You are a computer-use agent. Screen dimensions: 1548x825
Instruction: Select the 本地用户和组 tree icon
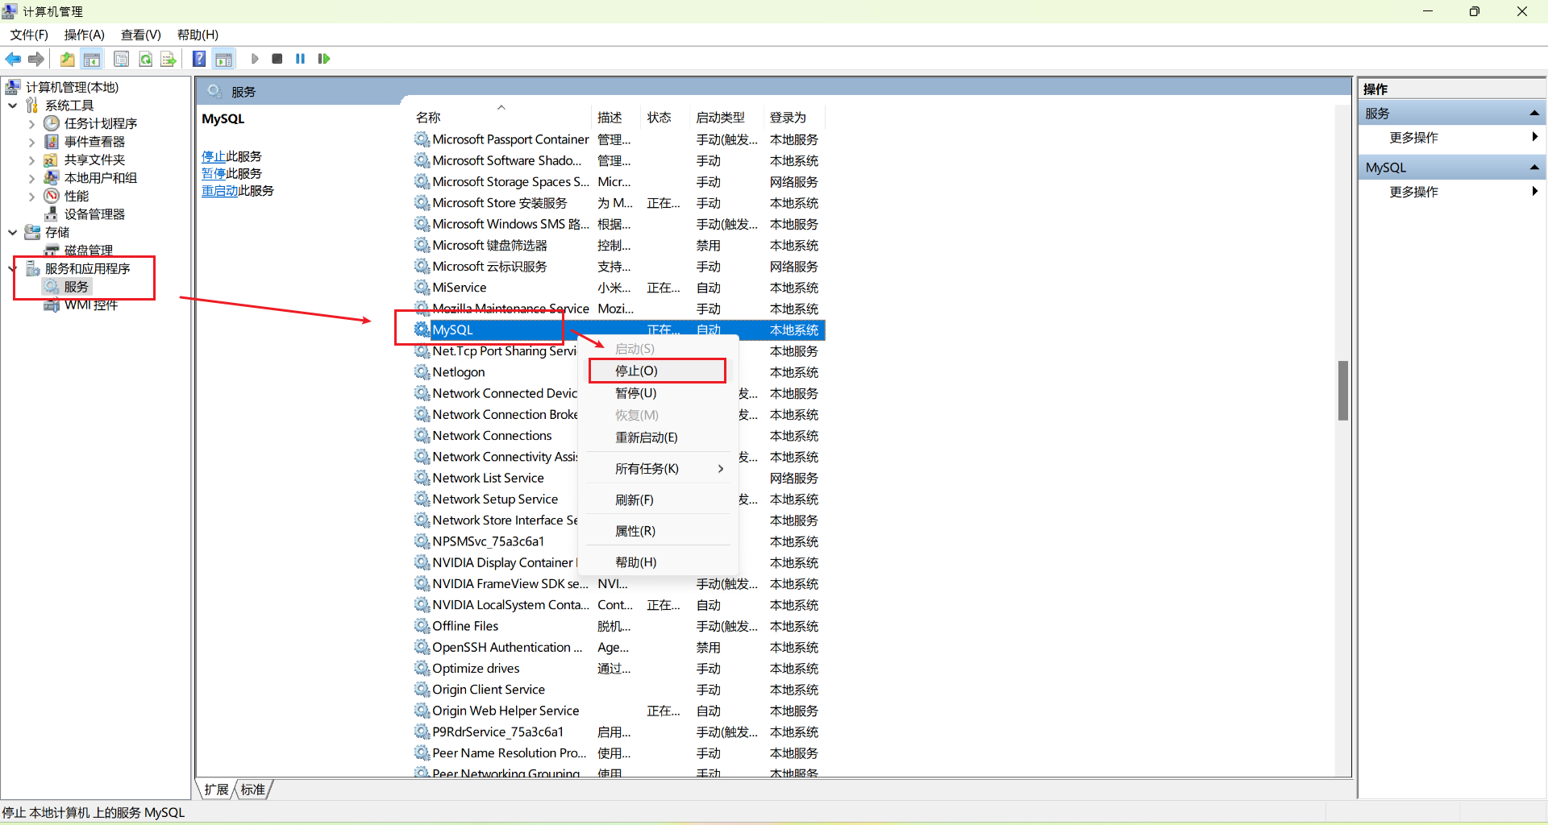52,177
